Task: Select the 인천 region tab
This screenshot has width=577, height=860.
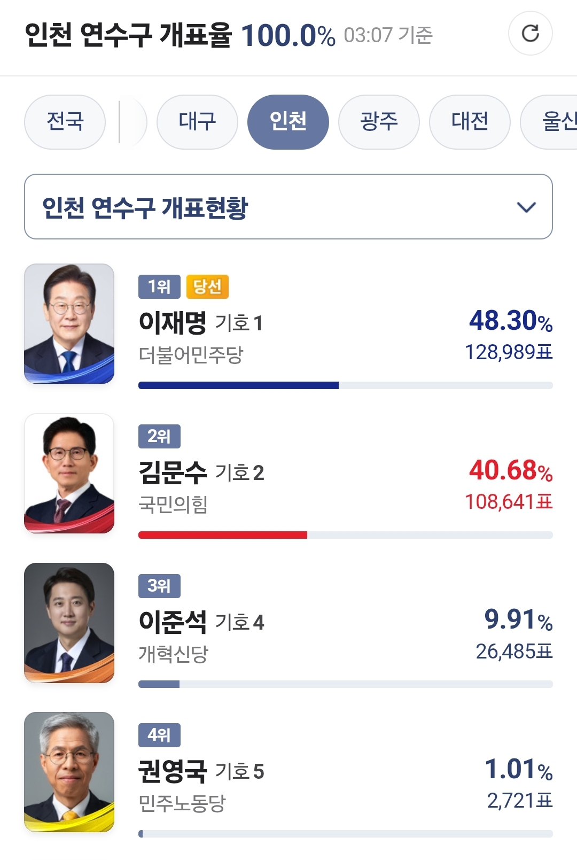Action: (x=288, y=122)
